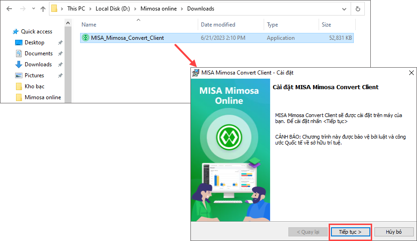Open Downloads in navigation pane
This screenshot has width=417, height=241.
(38, 64)
